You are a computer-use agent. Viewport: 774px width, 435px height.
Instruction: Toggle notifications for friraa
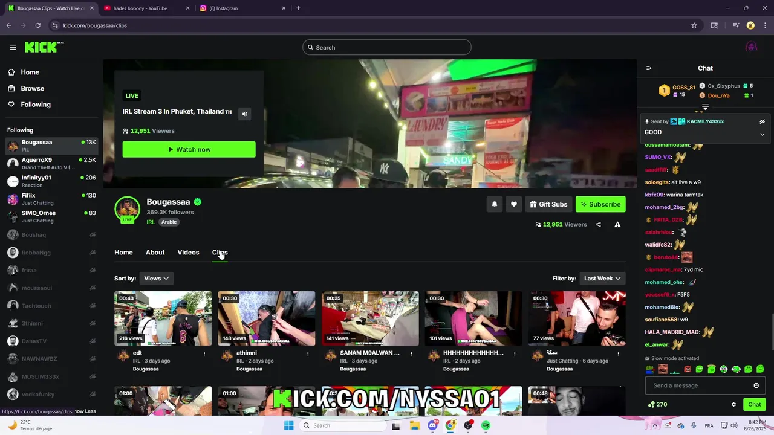(x=93, y=270)
